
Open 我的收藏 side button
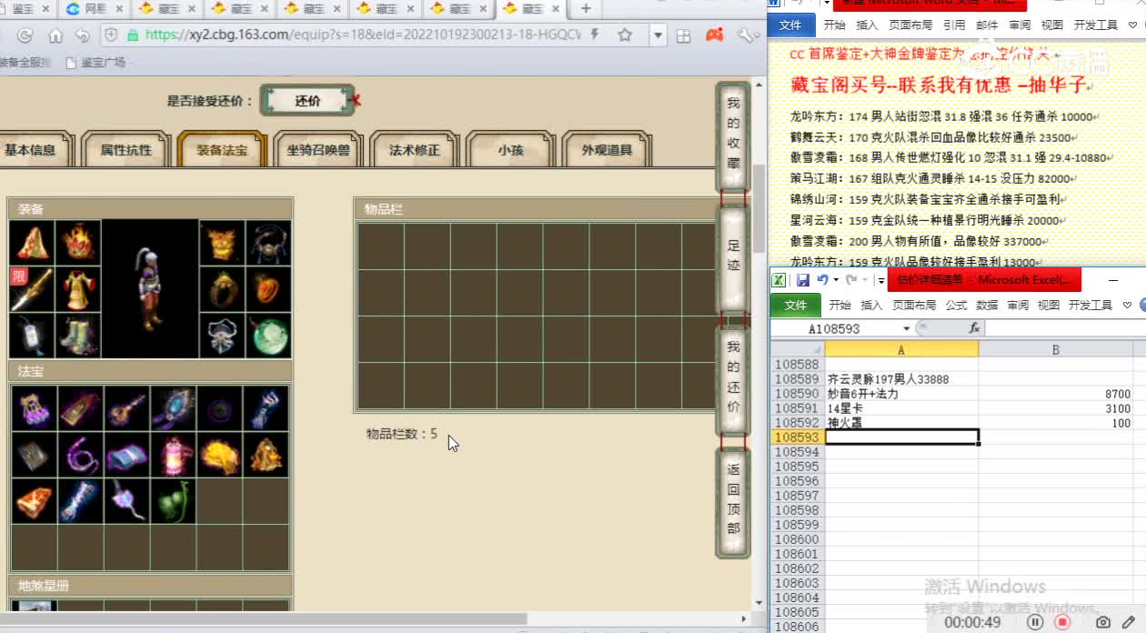tap(733, 136)
